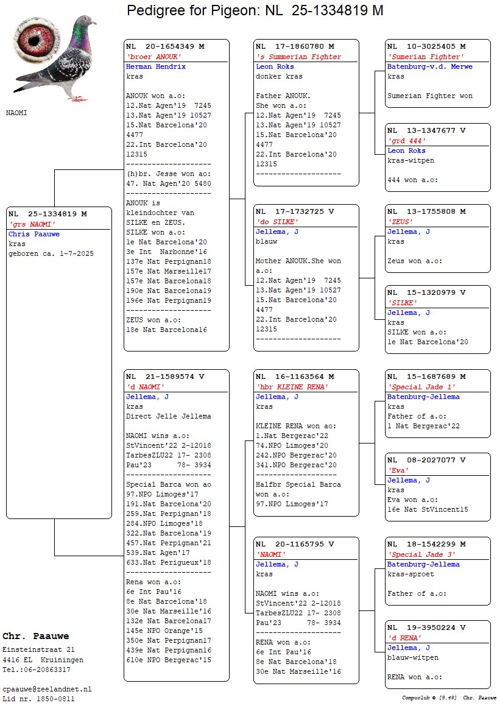The image size is (497, 714).
Task: Select the 'd RENA' pigeon name
Action: [404, 638]
